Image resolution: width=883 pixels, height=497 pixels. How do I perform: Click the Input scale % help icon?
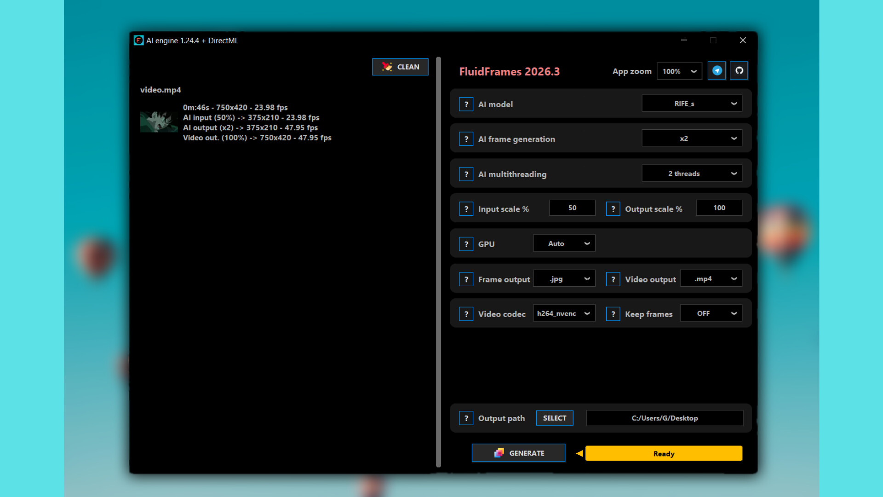(466, 209)
